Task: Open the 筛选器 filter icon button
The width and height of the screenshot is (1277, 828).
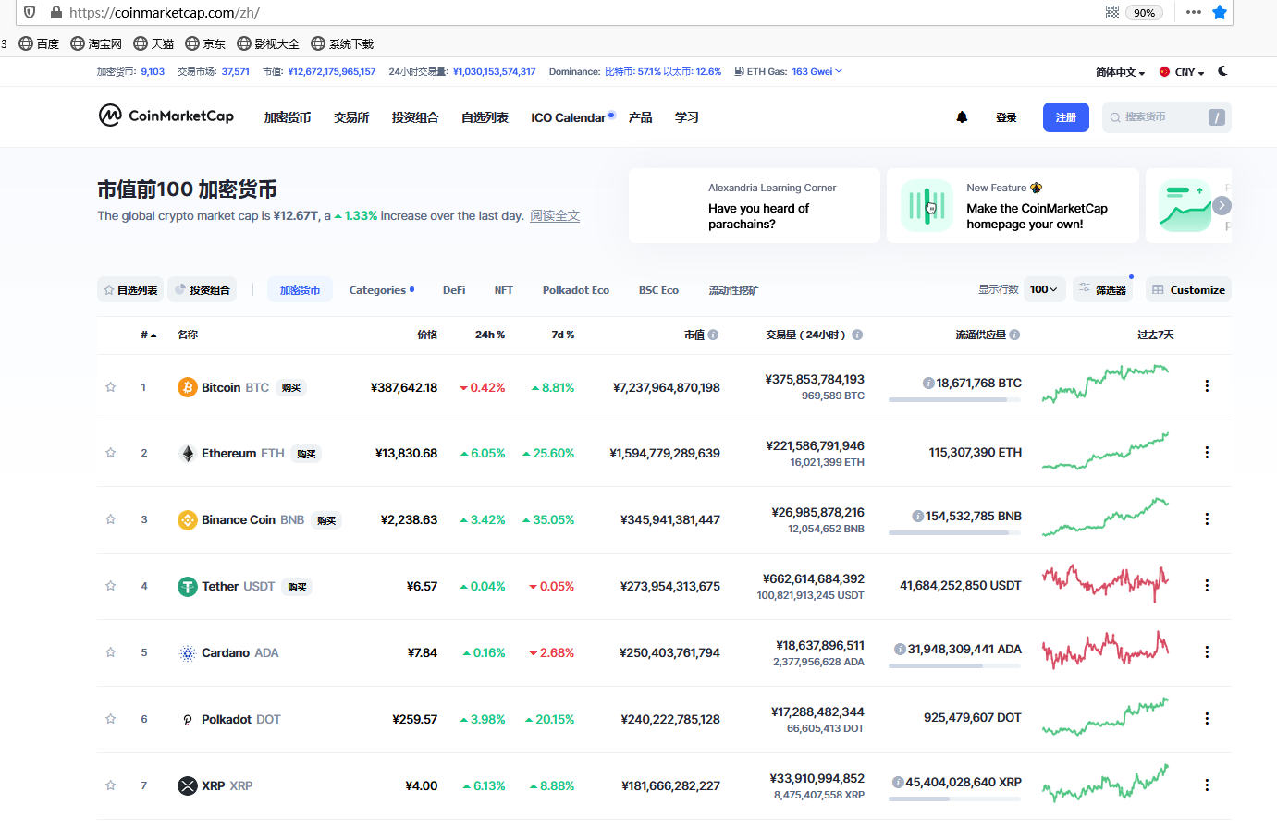Action: tap(1102, 289)
